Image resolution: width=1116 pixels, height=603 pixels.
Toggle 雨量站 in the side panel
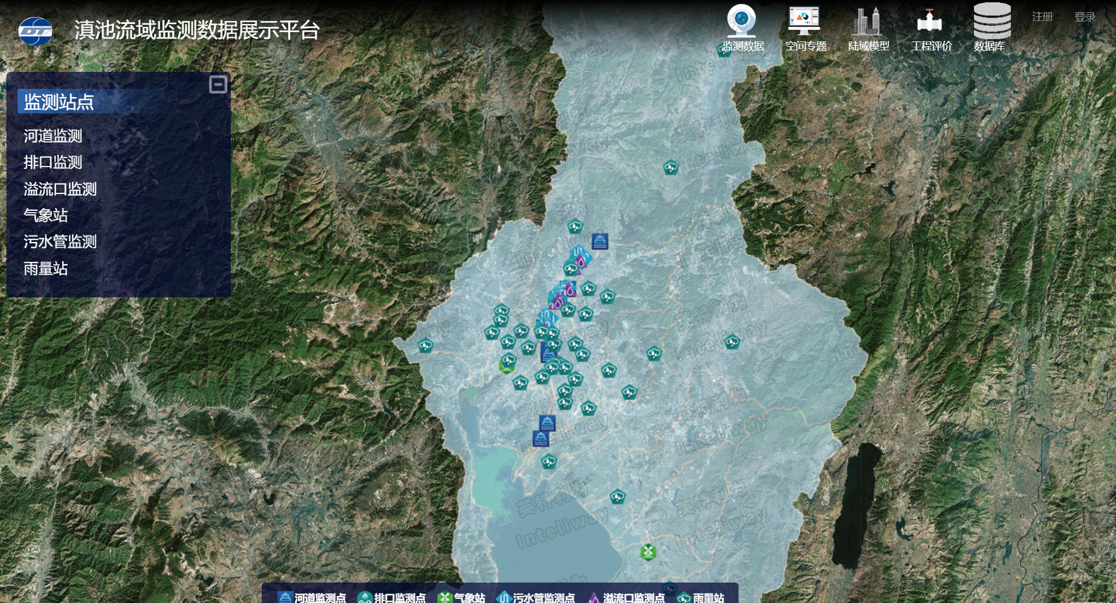tap(46, 269)
